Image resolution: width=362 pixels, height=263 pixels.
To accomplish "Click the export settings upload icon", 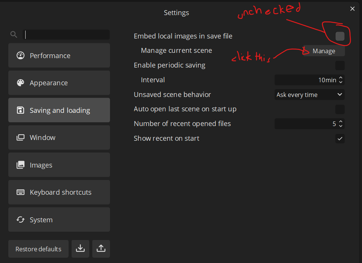I will (101, 249).
